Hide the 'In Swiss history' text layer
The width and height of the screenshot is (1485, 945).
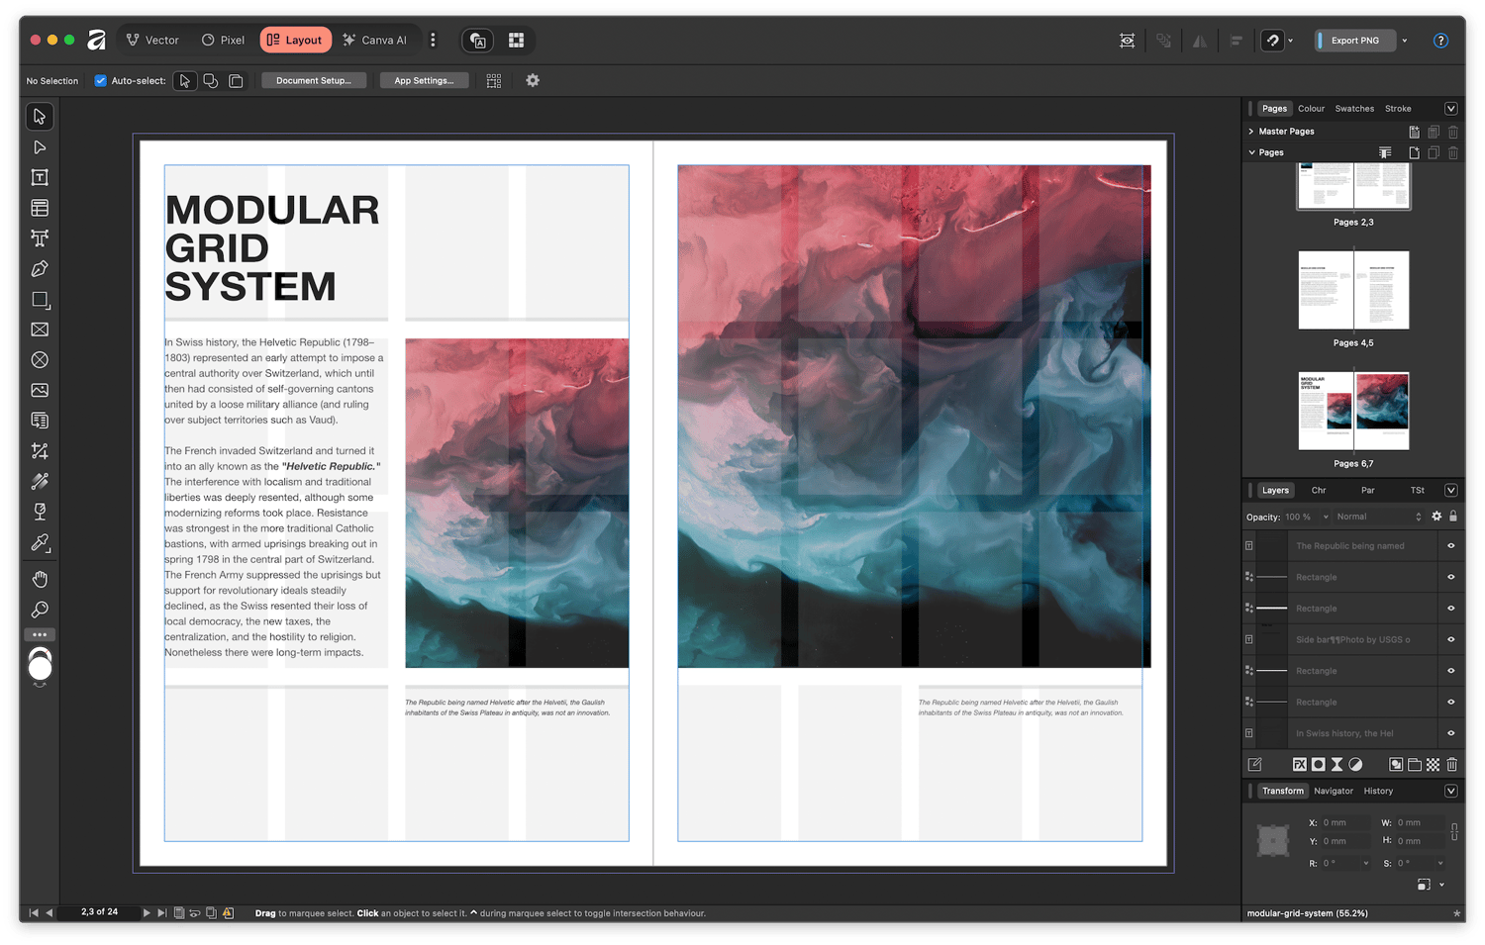tap(1451, 733)
